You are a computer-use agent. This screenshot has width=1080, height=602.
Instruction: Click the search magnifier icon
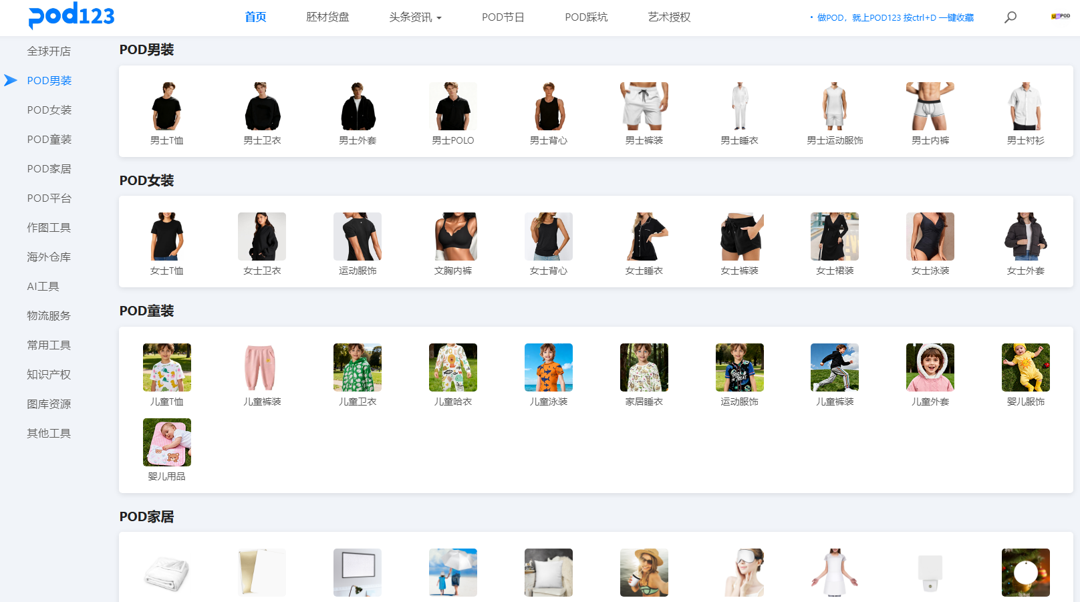(x=1010, y=17)
